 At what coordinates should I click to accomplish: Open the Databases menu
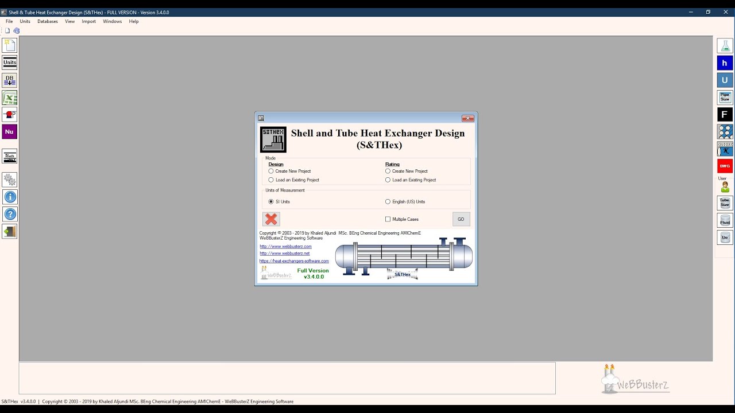tap(48, 21)
